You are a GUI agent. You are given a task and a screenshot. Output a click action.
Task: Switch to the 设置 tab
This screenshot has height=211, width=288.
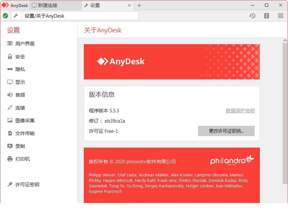click(x=108, y=5)
